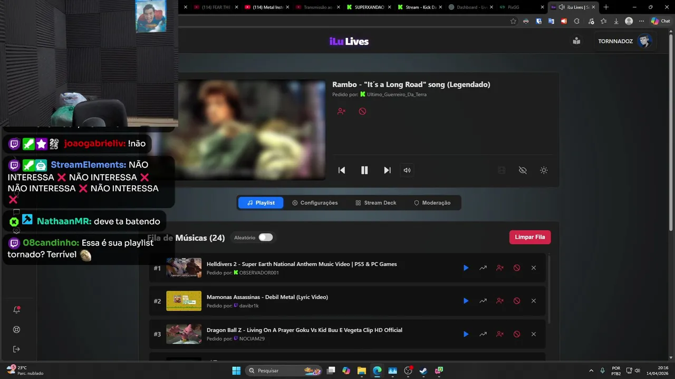675x379 pixels.
Task: Ban requester NOCIAM29 on Dragon Ball row
Action: [x=500, y=334]
